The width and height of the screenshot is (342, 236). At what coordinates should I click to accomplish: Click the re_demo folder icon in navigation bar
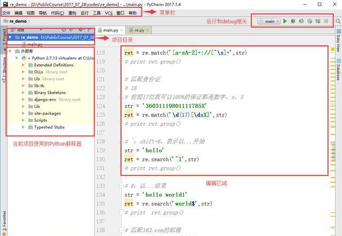coord(6,21)
